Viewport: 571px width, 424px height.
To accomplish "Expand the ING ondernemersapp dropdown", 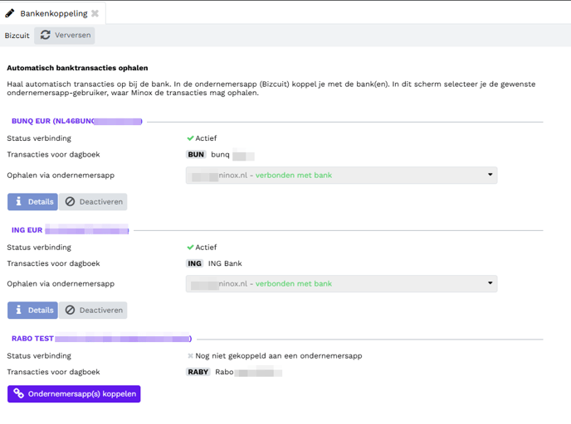I will 341,284.
